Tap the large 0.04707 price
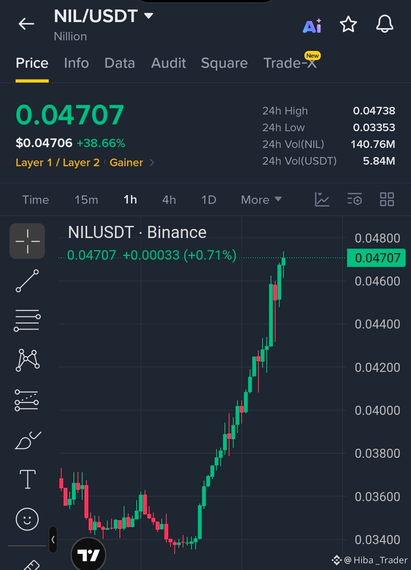Screen dimensions: 411x570 coord(70,115)
